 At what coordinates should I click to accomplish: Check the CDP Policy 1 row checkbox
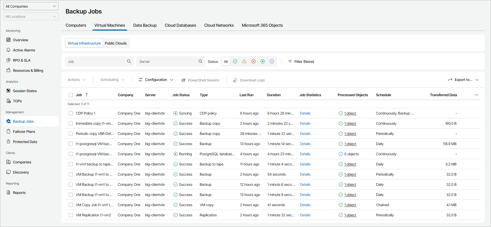coord(71,113)
